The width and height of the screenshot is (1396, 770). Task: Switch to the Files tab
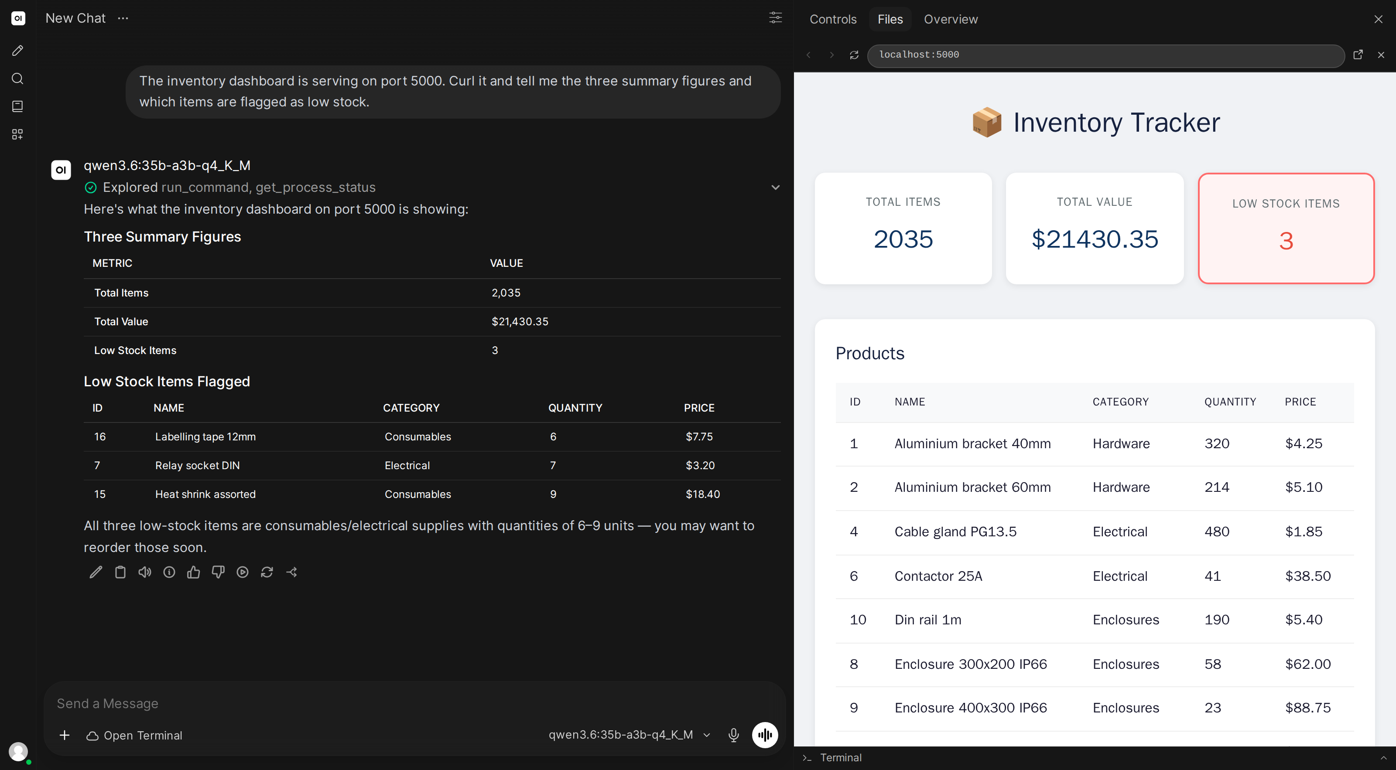pos(890,19)
